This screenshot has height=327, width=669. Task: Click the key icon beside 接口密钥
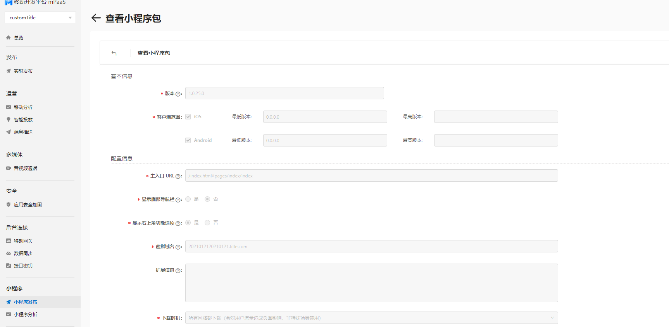tap(9, 266)
